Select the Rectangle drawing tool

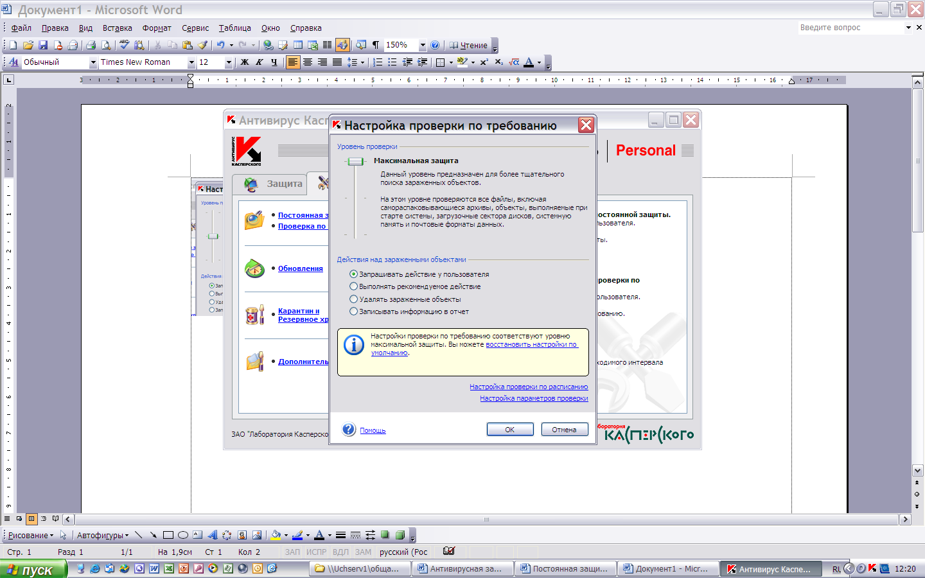pyautogui.click(x=168, y=535)
